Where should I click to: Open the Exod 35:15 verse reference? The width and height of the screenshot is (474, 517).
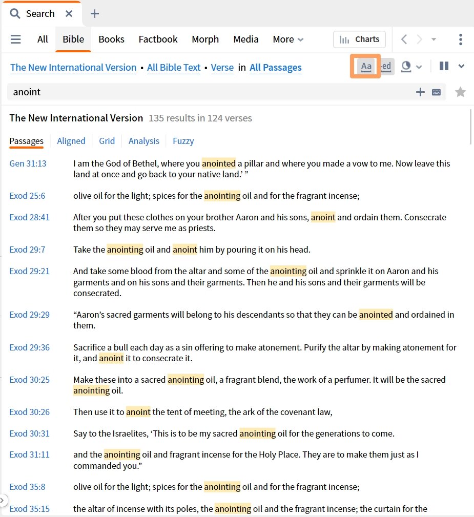[29, 509]
